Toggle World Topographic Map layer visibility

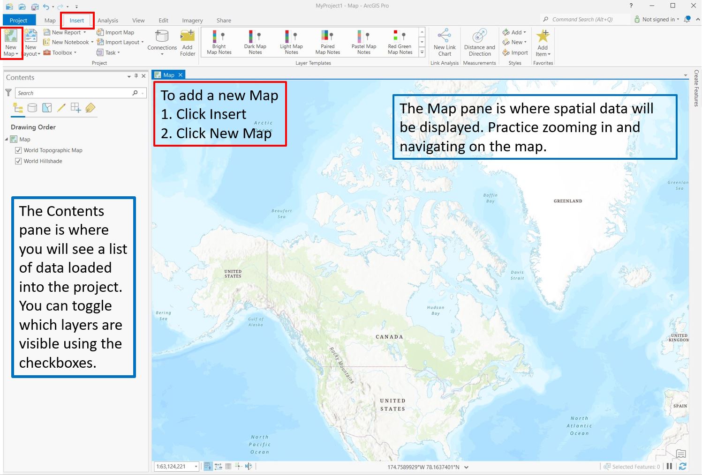(18, 150)
